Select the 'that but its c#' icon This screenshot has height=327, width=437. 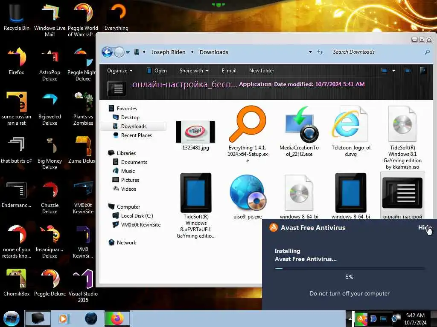pyautogui.click(x=17, y=150)
